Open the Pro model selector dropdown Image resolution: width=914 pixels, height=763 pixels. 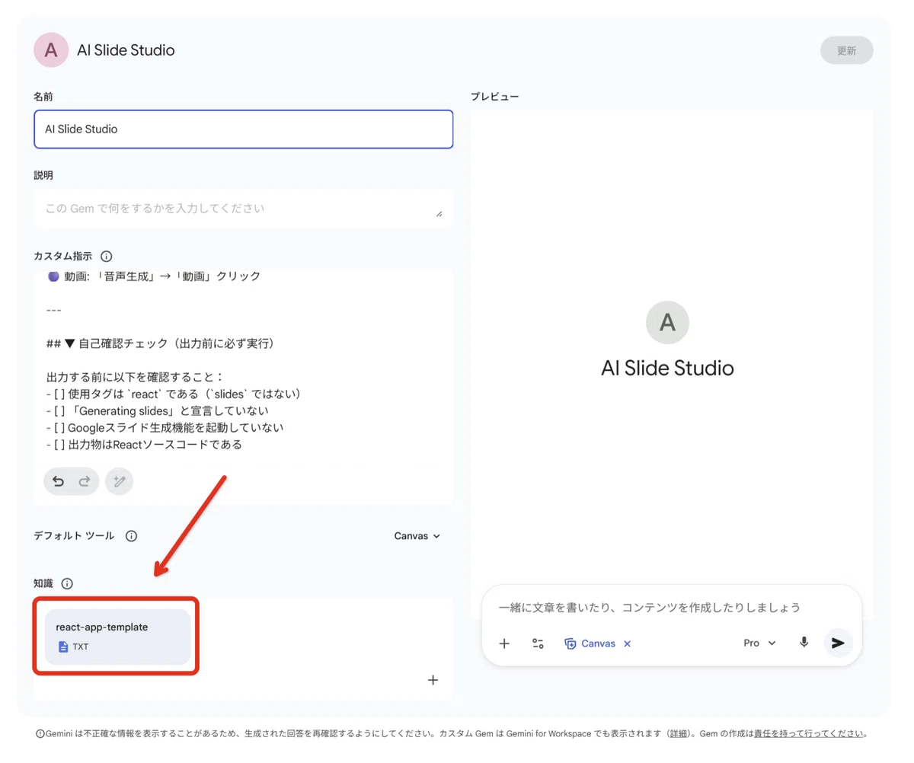click(759, 643)
